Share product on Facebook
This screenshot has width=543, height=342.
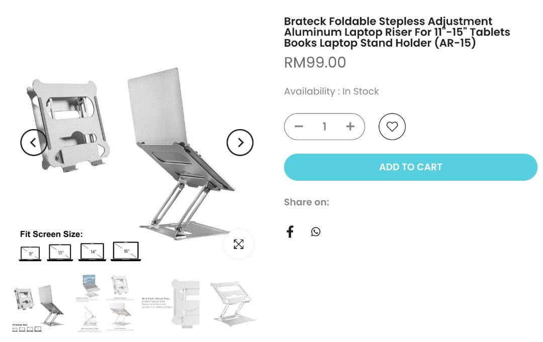(x=290, y=232)
